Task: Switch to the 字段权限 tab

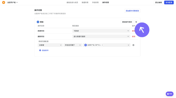Action: pyautogui.click(x=95, y=2)
